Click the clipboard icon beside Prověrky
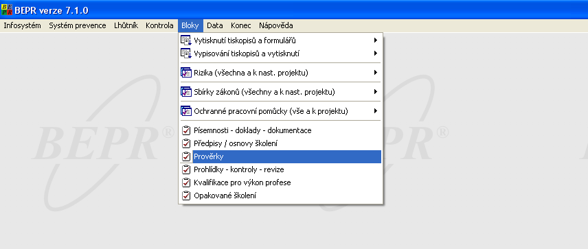Screen dimensions: 588x249 (x=186, y=156)
